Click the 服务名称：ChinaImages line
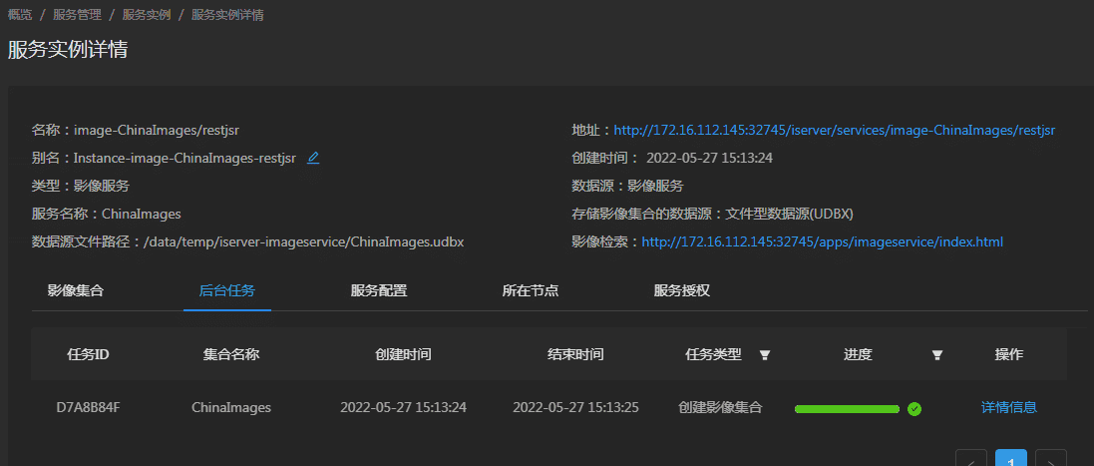 pyautogui.click(x=106, y=215)
